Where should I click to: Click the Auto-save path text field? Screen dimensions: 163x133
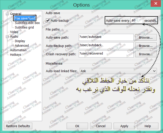point(106,37)
